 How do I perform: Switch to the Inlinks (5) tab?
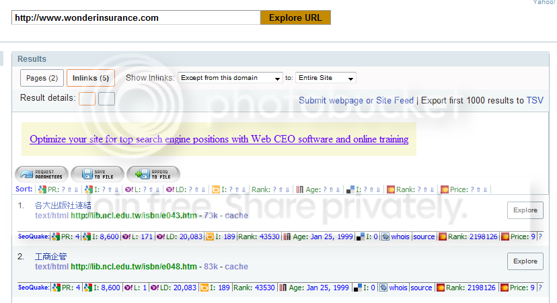tap(91, 78)
